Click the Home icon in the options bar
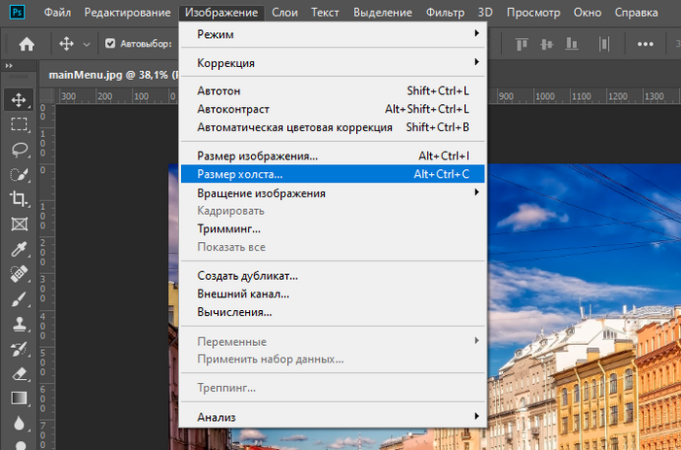The image size is (681, 450). (27, 44)
